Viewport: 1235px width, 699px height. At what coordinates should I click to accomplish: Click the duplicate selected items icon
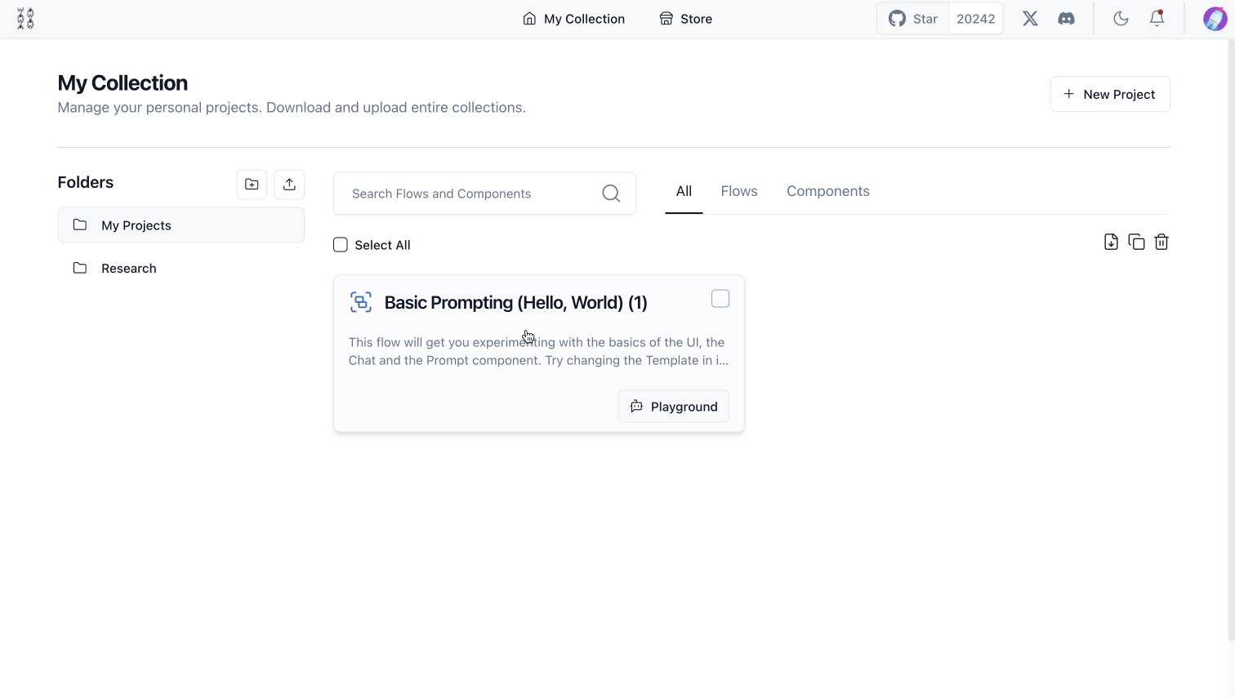tap(1136, 242)
